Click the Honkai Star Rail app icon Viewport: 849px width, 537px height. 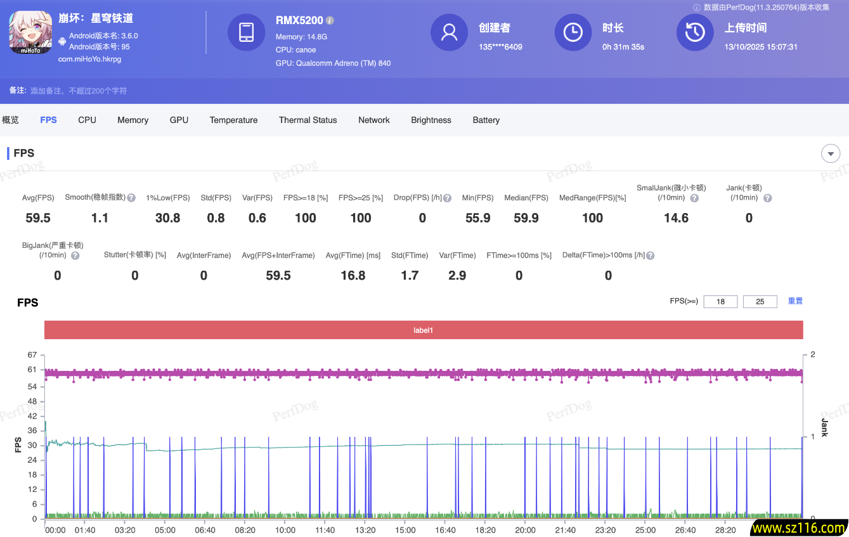point(30,32)
